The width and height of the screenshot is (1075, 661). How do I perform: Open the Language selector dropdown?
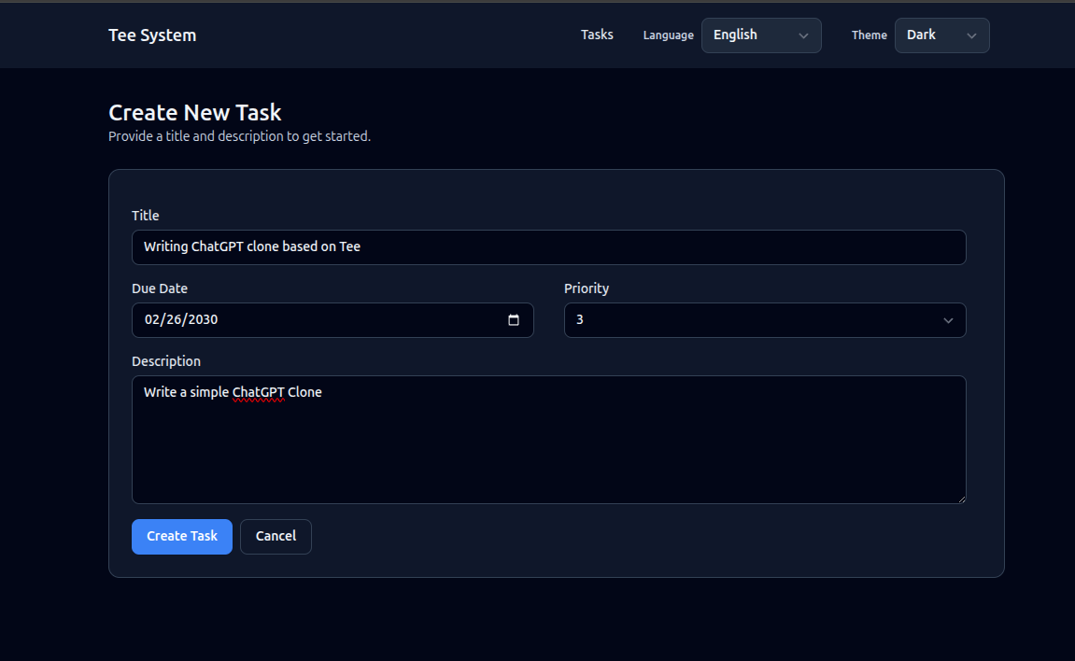(761, 35)
